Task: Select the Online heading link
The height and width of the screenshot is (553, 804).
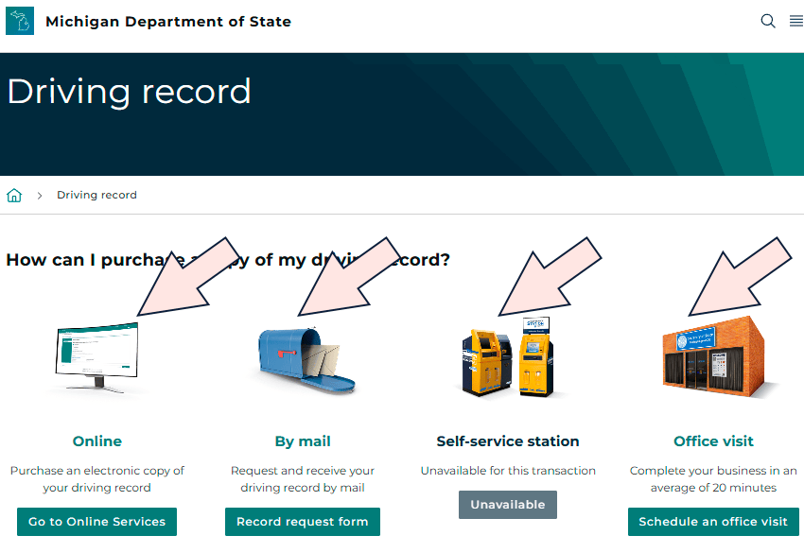Action: click(x=97, y=441)
